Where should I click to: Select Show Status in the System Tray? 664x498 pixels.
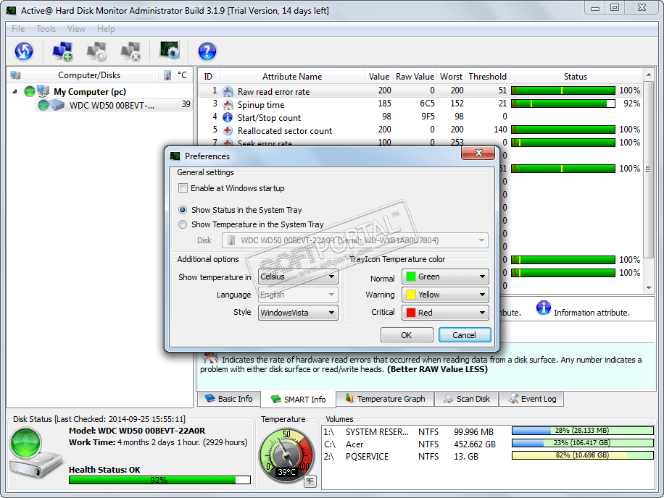183,210
